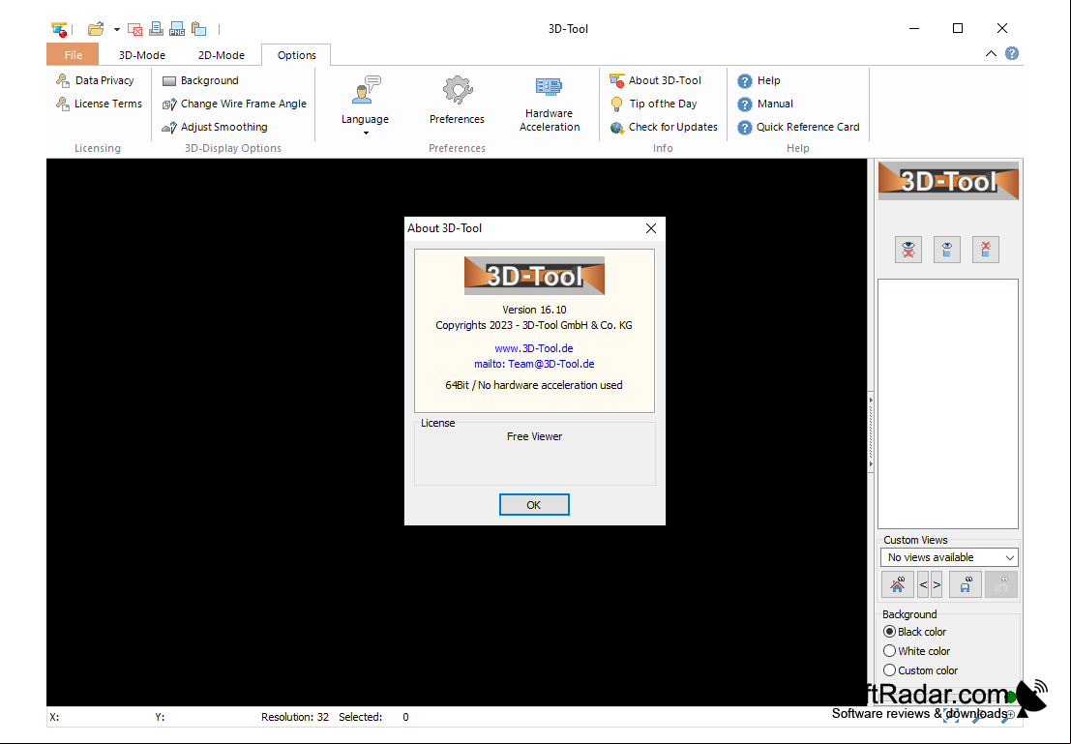
Task: Click the empty model tree list
Action: [948, 403]
